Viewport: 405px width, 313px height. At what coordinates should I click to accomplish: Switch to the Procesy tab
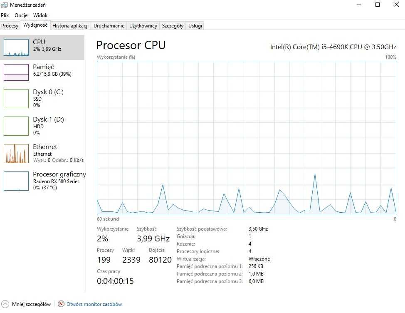pyautogui.click(x=10, y=25)
